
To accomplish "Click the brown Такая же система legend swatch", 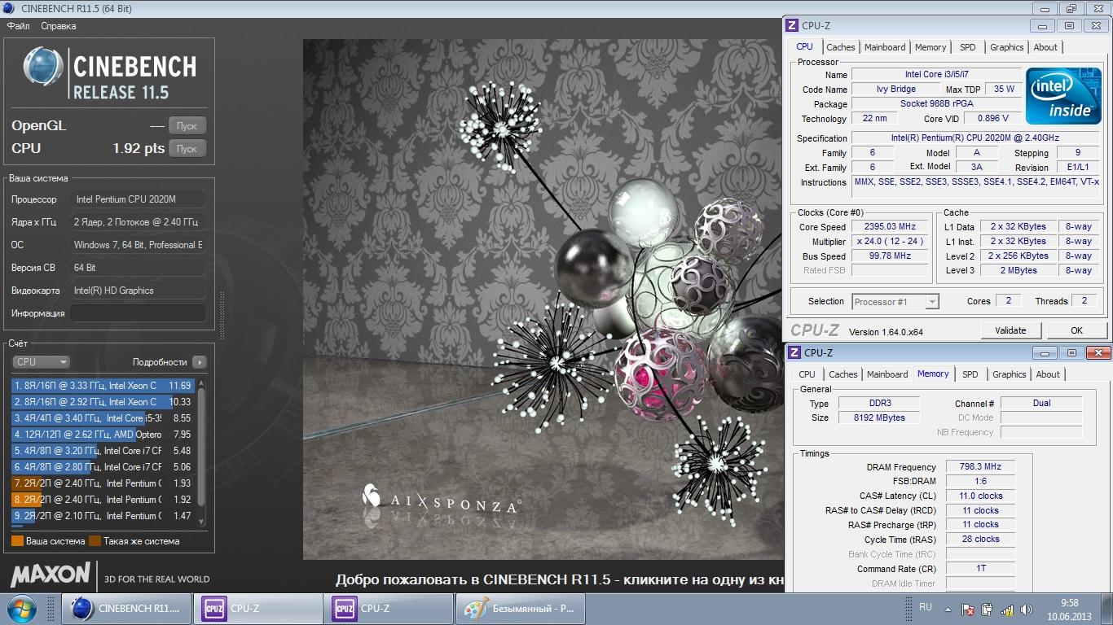I will point(95,541).
